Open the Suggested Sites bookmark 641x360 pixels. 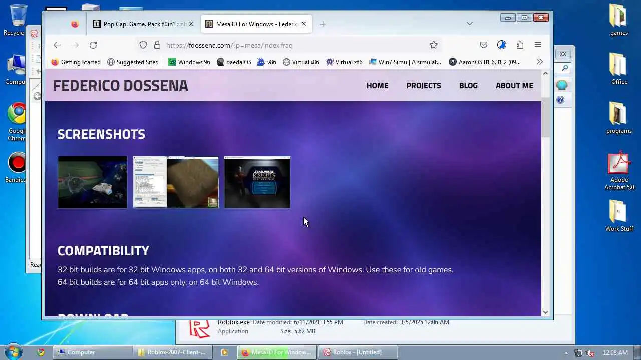tap(132, 62)
